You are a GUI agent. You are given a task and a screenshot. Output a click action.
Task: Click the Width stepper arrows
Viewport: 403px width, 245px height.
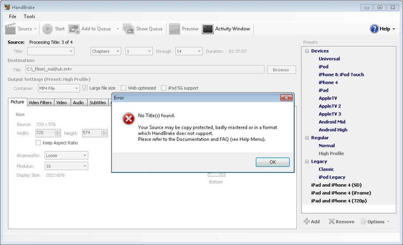(57, 133)
